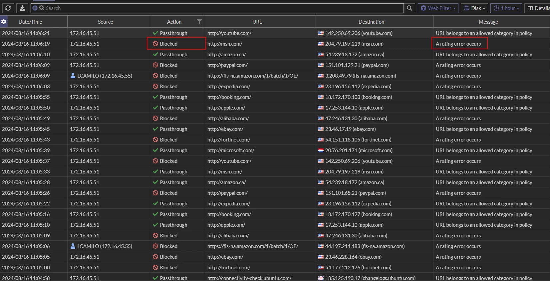Click the blocked icon in the 11:06:09 paypal.com row
The image size is (550, 281).
tap(155, 65)
